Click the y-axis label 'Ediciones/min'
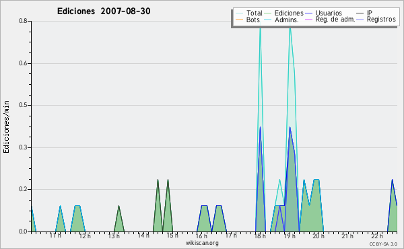The image size is (404, 249). (x=6, y=127)
